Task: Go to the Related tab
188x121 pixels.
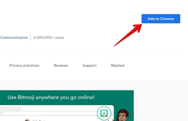Action: (x=118, y=65)
